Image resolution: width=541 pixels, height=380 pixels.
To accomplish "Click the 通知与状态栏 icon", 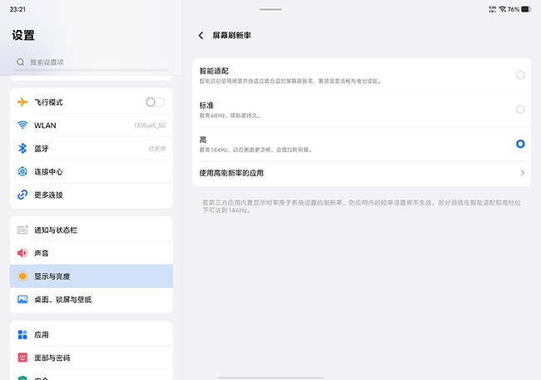I will coord(22,229).
